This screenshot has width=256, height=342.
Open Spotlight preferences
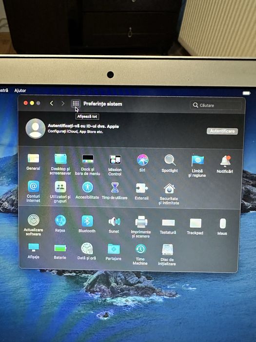pos(170,164)
